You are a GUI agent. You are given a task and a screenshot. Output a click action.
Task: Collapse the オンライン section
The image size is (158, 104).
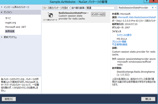tap(2, 12)
